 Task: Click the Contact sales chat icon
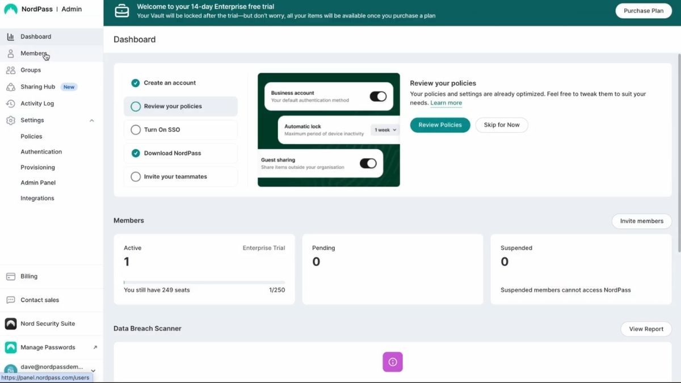10,300
